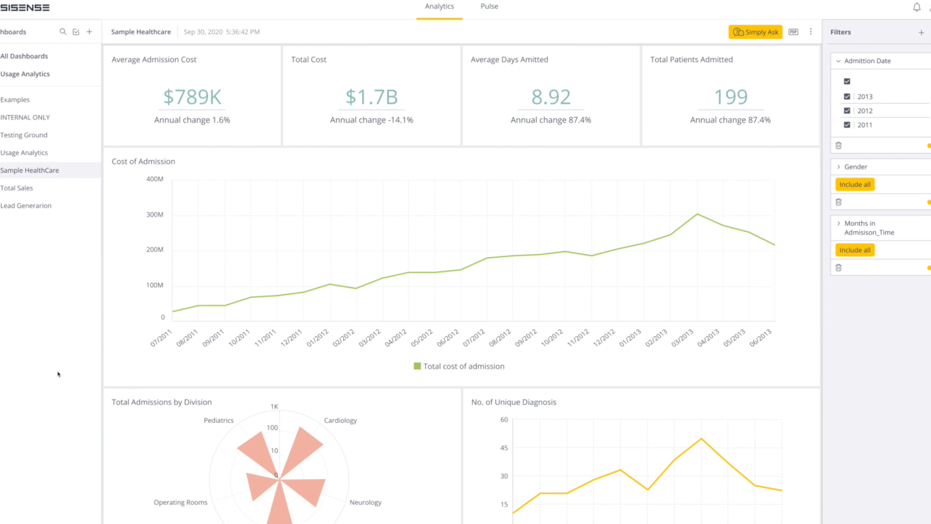Click the No. of Unique Diagnosis title
Viewport: 931px width, 524px height.
pyautogui.click(x=514, y=402)
